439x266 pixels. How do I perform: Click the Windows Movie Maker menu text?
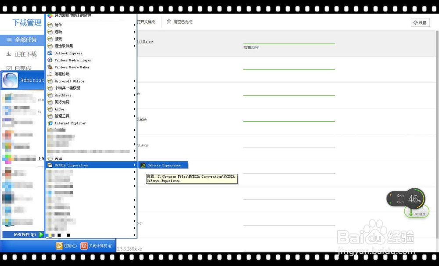click(72, 67)
